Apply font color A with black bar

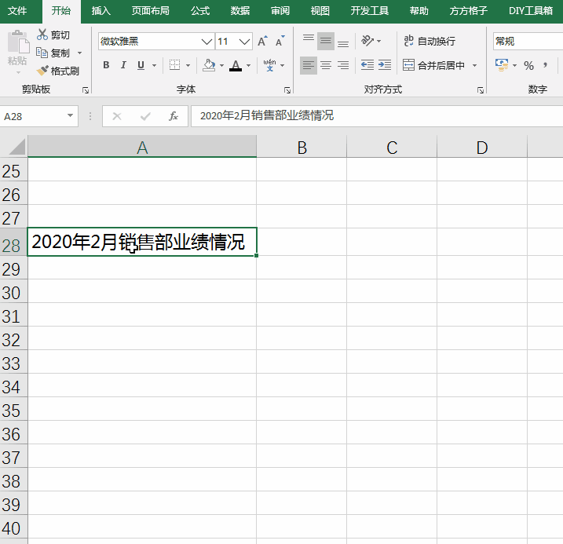[x=236, y=65]
